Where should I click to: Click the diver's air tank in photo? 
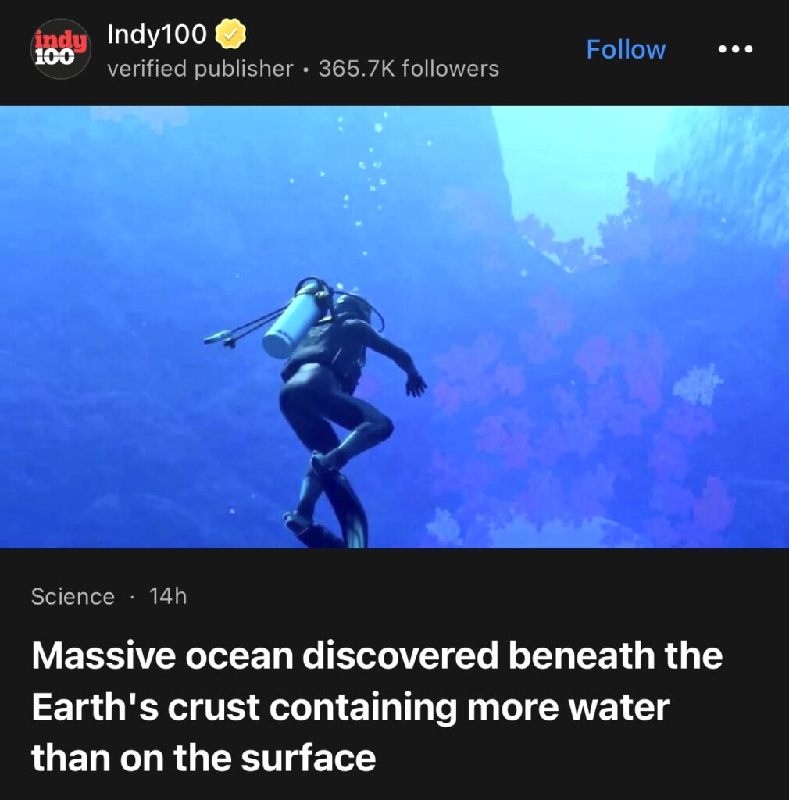(x=291, y=320)
